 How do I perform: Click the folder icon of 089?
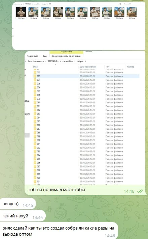click(35, 136)
